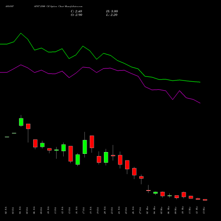
Task: Click the green candle above 04 Feb
Action: [21, 122]
